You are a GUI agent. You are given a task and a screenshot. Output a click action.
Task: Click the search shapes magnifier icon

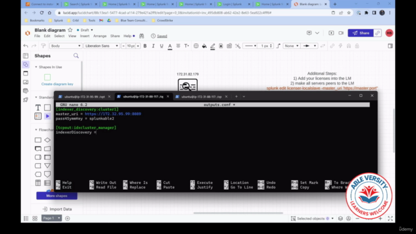pos(76,56)
